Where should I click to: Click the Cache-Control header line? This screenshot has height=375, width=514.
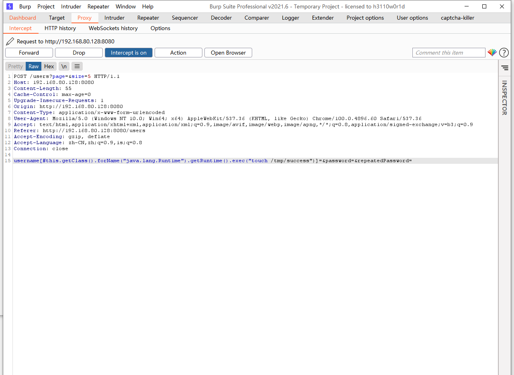(x=52, y=94)
